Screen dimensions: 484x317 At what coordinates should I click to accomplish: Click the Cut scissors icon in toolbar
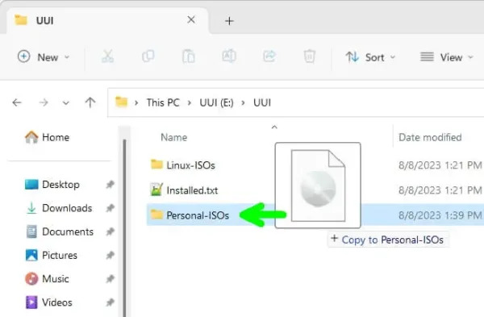[x=107, y=56]
